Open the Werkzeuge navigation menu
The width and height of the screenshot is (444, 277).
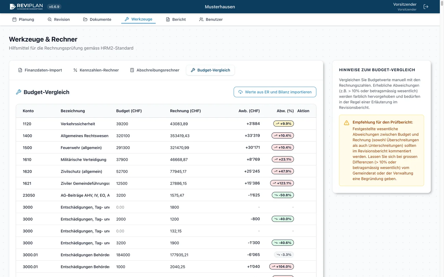(138, 19)
